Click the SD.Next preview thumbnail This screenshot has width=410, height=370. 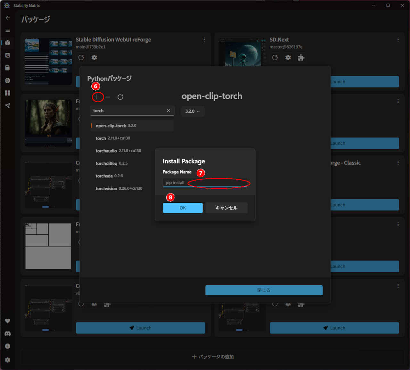[x=242, y=53]
